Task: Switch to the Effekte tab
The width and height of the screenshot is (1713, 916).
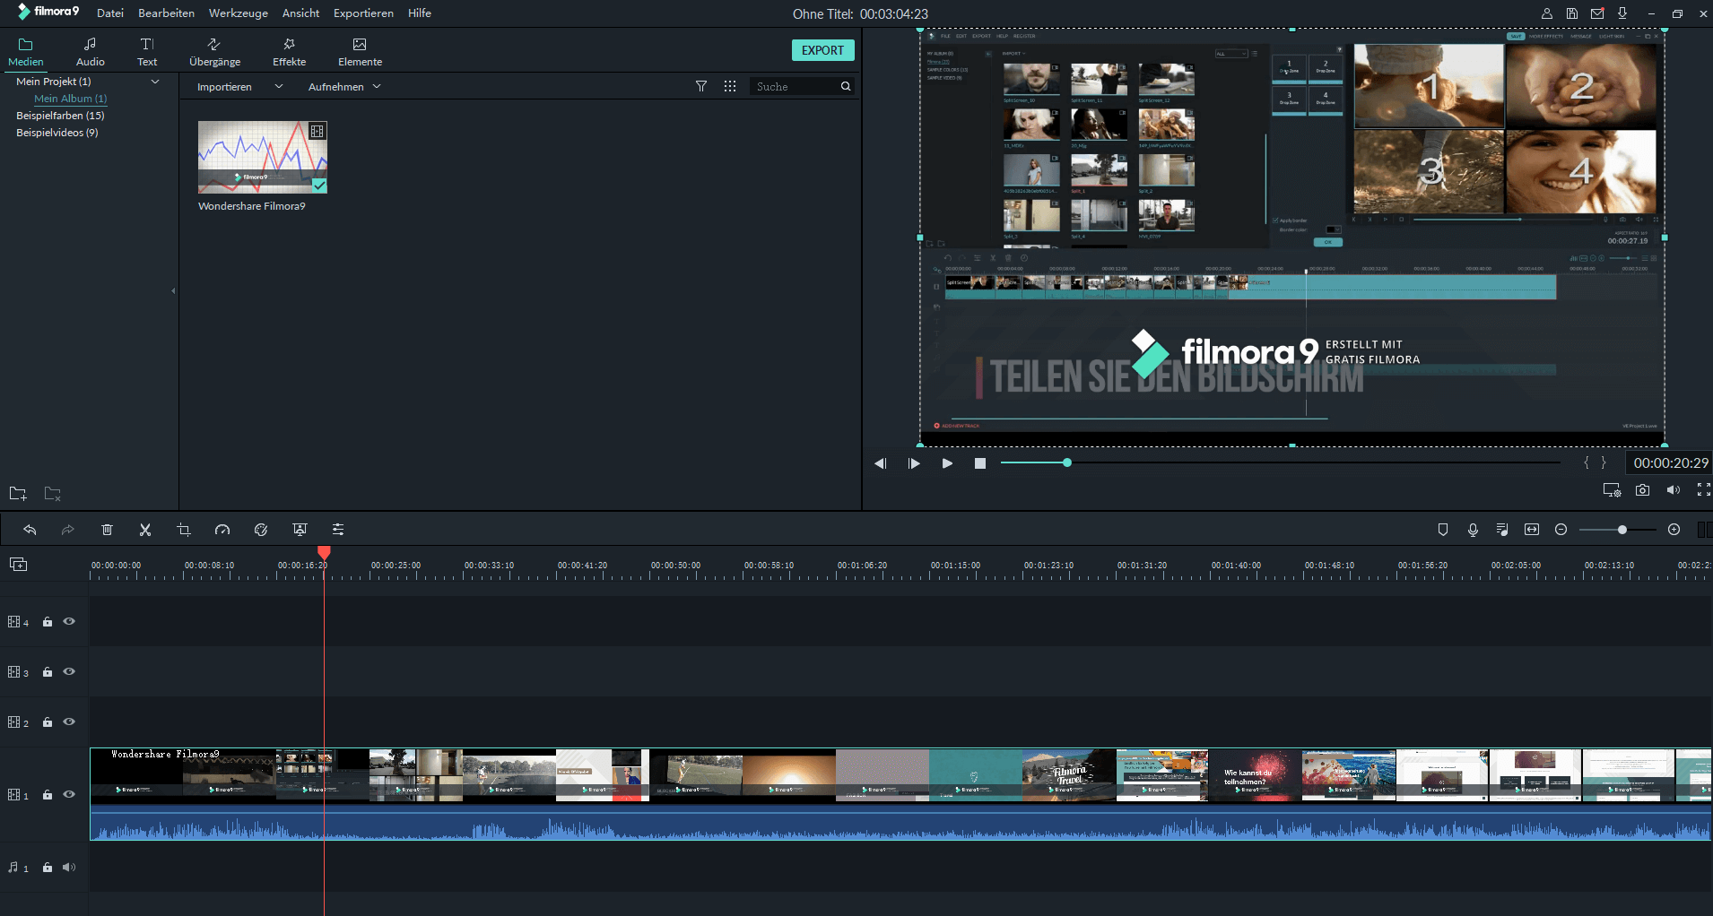Action: pos(290,52)
